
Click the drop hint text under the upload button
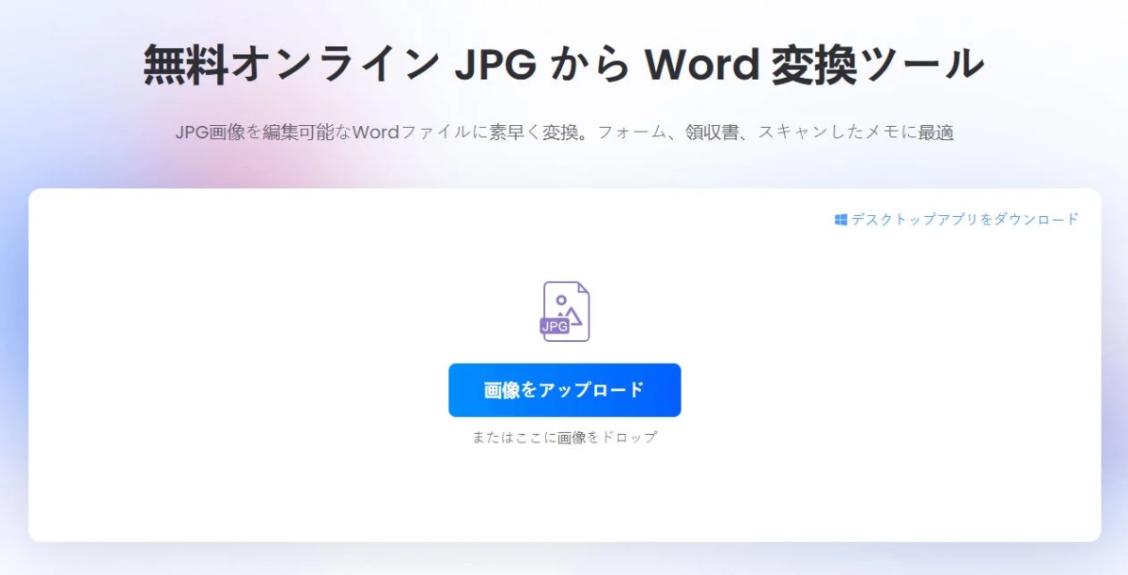click(x=565, y=436)
